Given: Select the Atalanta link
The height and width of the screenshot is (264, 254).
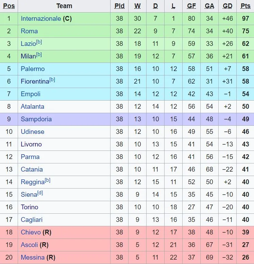Looking at the screenshot, I should click(32, 107).
